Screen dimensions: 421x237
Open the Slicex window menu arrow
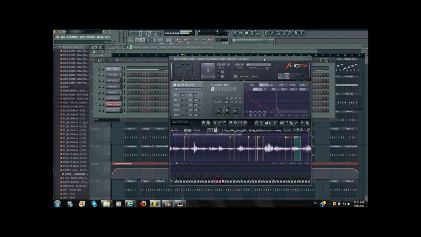[x=171, y=59]
